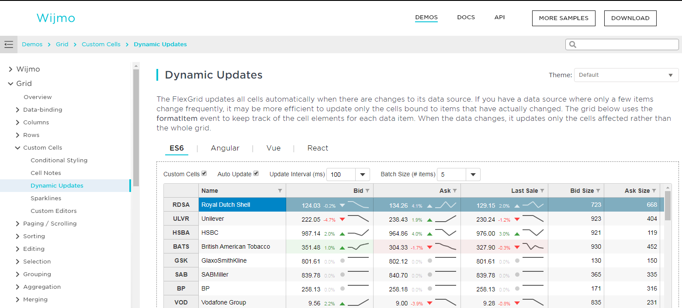Toggle the Auto Update checkbox
682x308 pixels.
[x=256, y=174]
